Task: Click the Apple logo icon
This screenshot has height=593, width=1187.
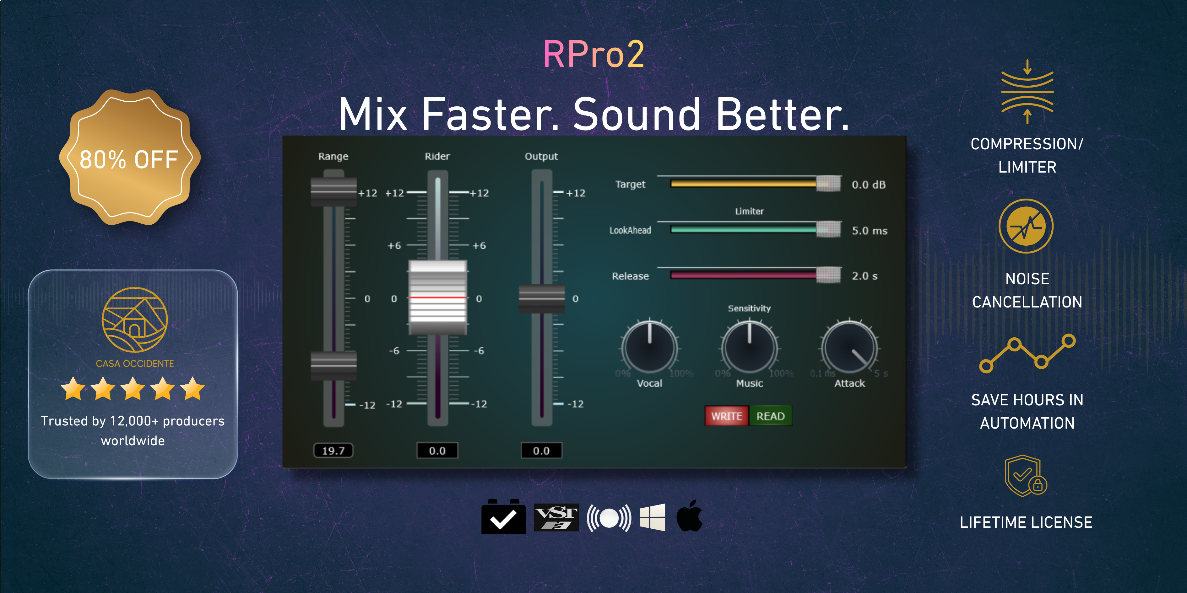Action: tap(689, 516)
